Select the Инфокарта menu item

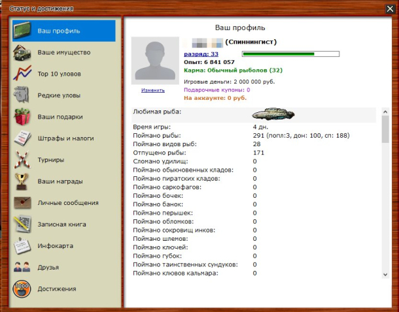[55, 246]
